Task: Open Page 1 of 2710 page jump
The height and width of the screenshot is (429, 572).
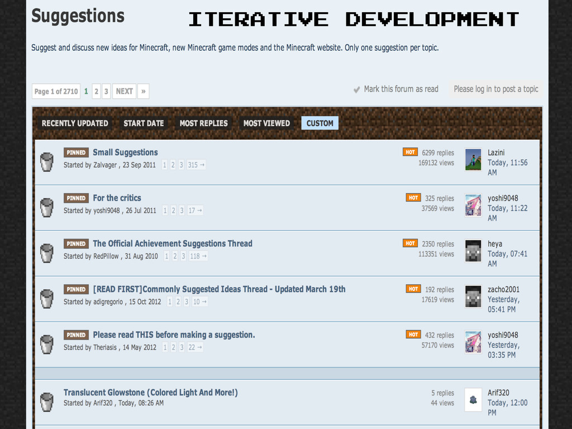Action: pyautogui.click(x=56, y=91)
